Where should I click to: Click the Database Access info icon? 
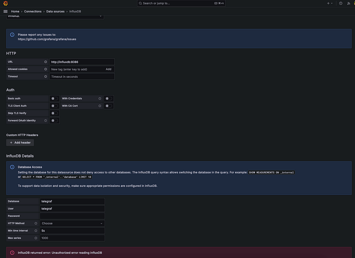pyautogui.click(x=12, y=167)
